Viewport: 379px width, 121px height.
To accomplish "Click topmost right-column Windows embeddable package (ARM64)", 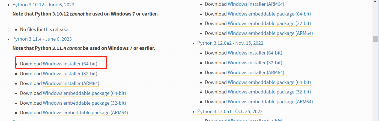I will (270, 33).
